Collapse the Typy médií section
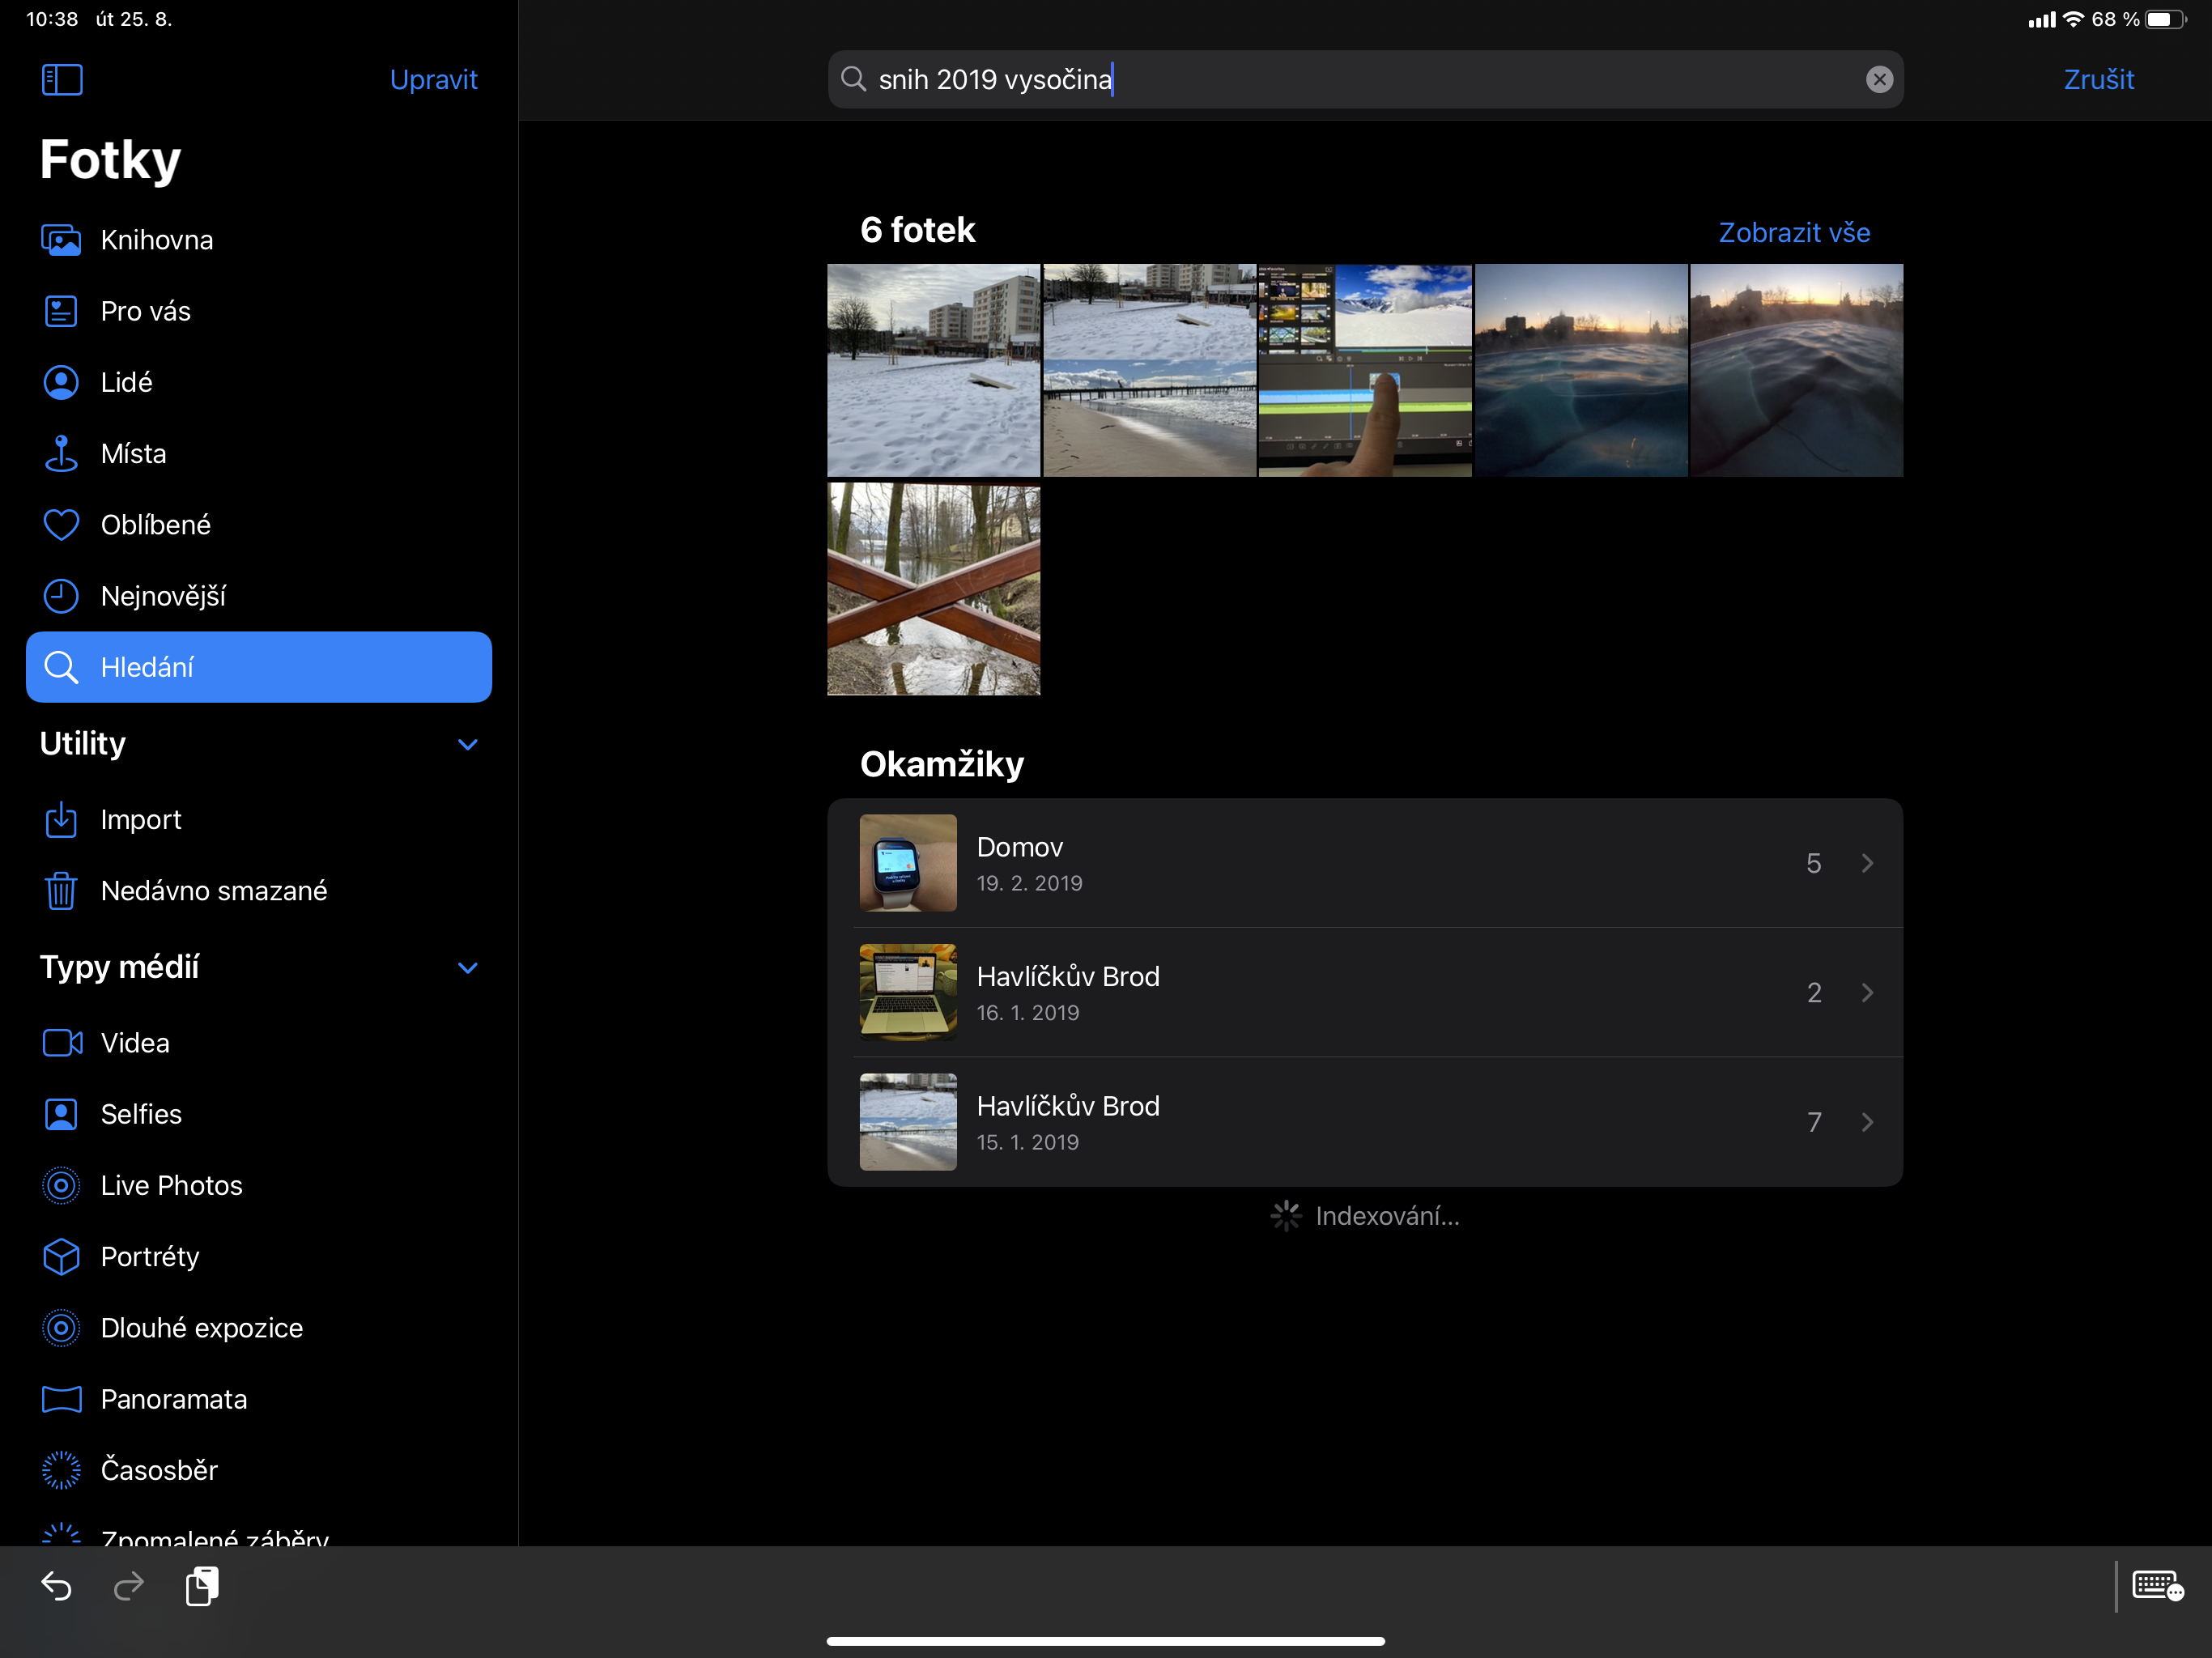 pyautogui.click(x=467, y=968)
